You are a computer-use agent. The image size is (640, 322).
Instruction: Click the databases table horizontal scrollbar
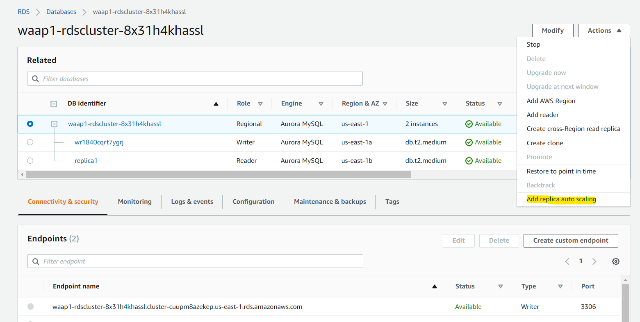pos(219,175)
